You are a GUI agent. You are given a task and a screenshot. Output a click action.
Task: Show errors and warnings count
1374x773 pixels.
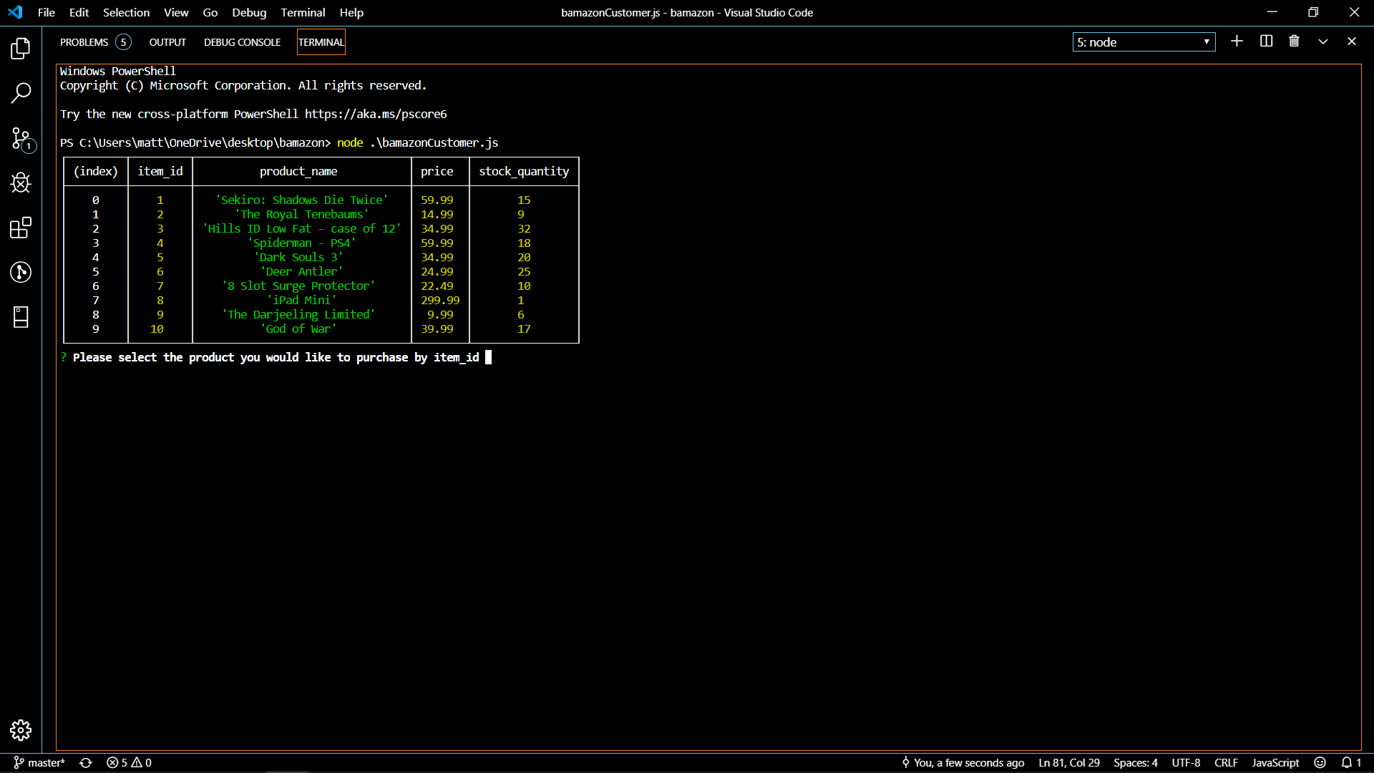[x=129, y=763]
